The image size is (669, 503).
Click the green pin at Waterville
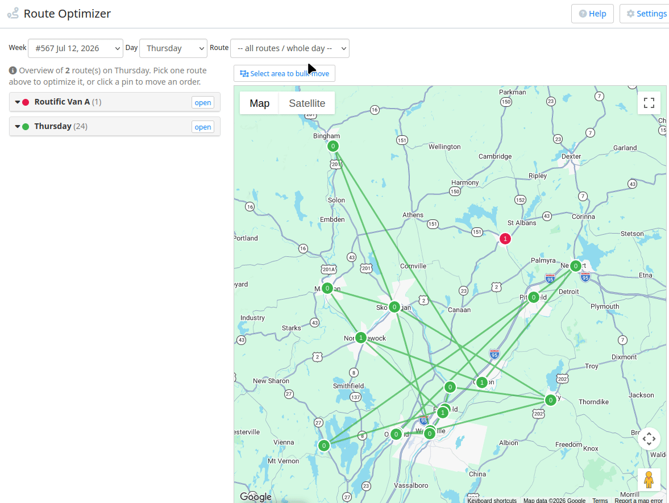click(430, 434)
